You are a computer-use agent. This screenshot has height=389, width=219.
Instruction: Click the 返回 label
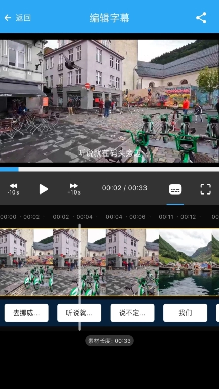23,18
